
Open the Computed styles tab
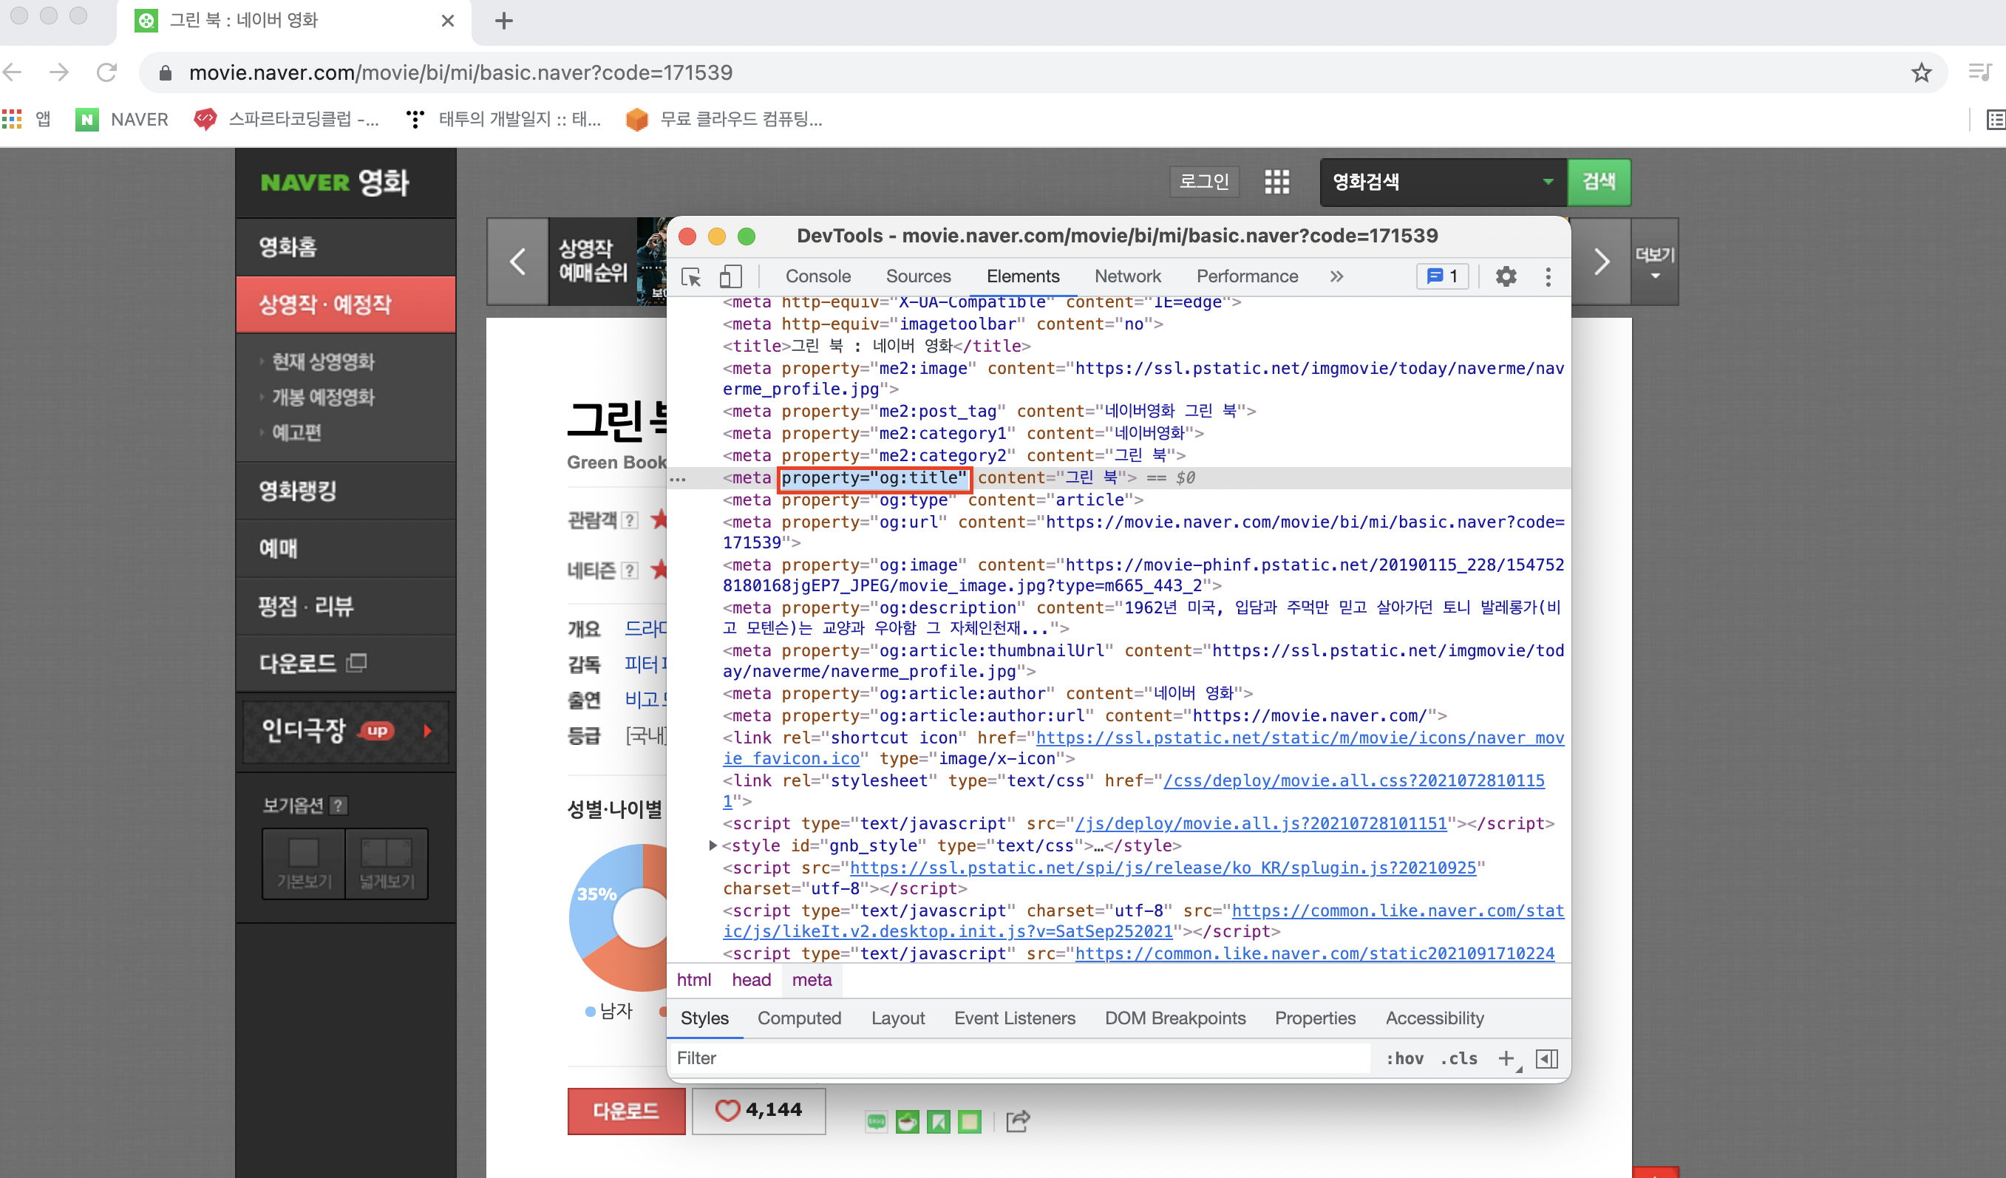[x=798, y=1018]
